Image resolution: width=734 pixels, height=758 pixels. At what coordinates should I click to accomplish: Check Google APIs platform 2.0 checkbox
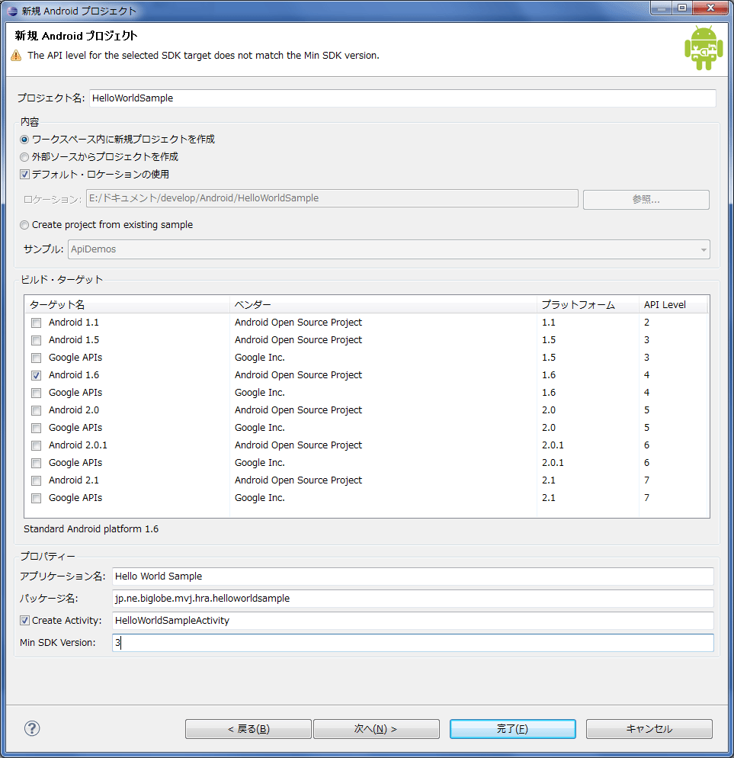coord(37,428)
